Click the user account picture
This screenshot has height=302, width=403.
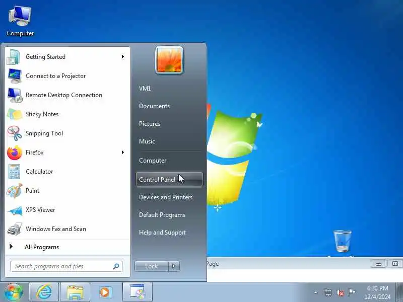click(x=169, y=60)
